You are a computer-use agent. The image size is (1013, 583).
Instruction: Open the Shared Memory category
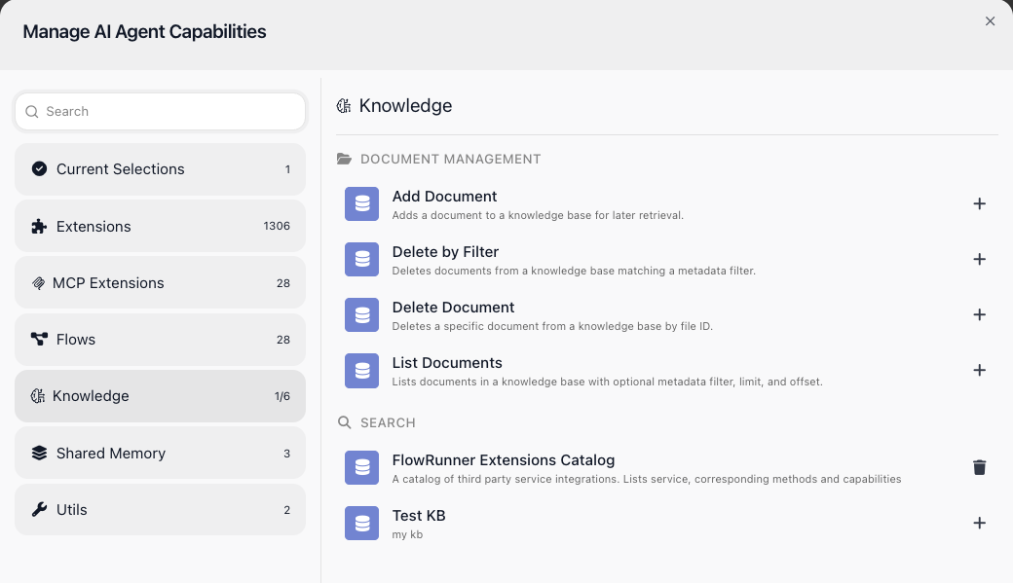(x=160, y=454)
